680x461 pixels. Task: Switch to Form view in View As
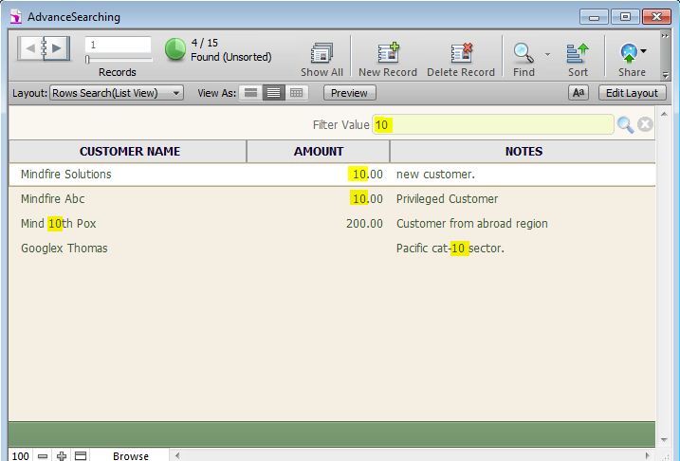251,93
